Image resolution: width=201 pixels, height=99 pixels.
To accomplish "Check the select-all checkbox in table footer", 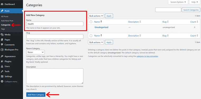I will point(91,36).
